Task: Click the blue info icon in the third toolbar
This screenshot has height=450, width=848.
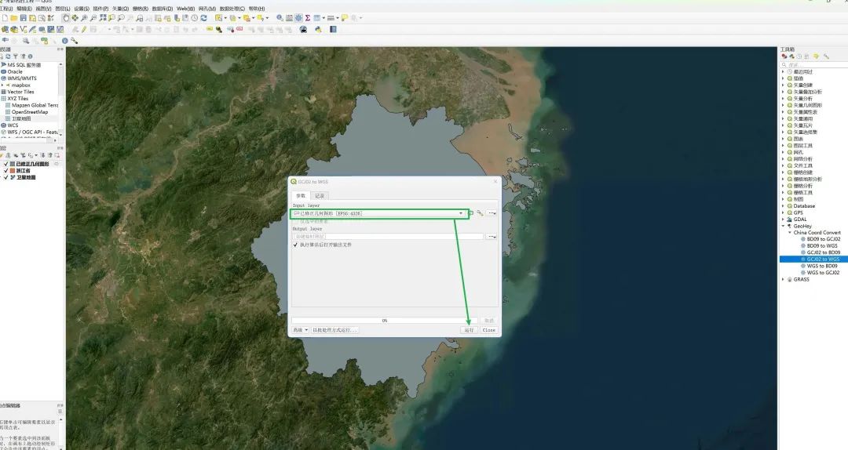Action: 65,41
